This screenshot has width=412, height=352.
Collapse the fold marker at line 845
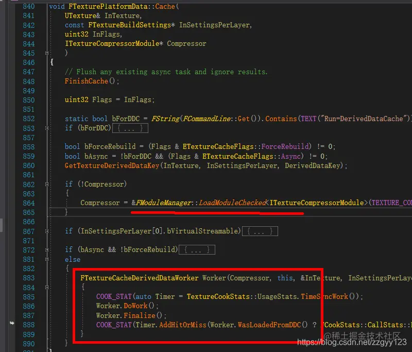coord(47,53)
